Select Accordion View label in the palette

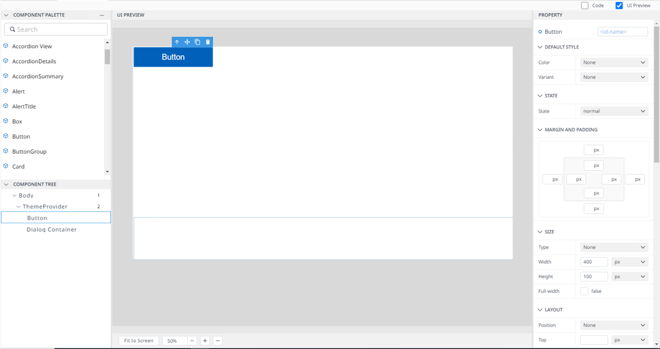click(x=32, y=46)
